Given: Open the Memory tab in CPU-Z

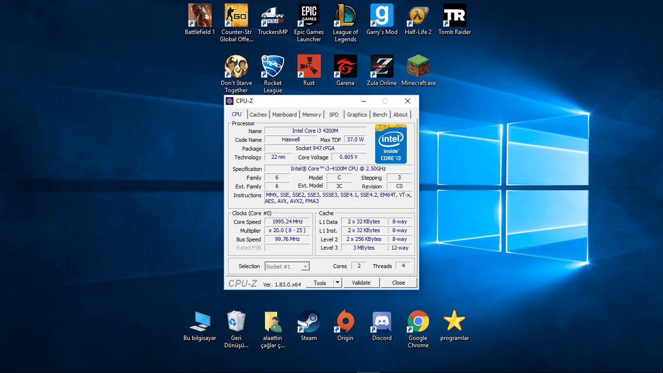Looking at the screenshot, I should tap(312, 115).
